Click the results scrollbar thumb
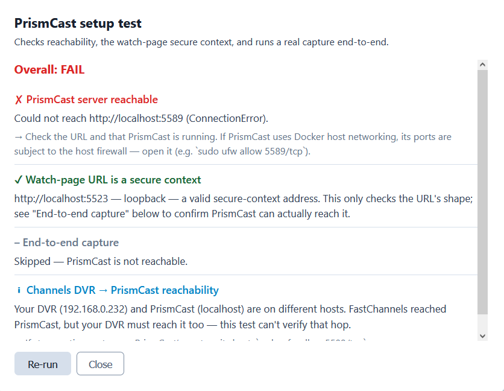Image resolution: width=504 pixels, height=391 pixels. pos(482,192)
